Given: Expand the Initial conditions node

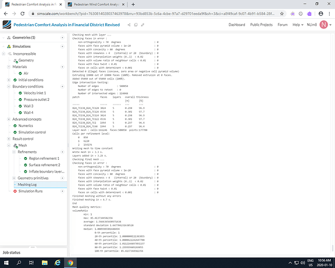Looking at the screenshot, I should coord(9,80).
